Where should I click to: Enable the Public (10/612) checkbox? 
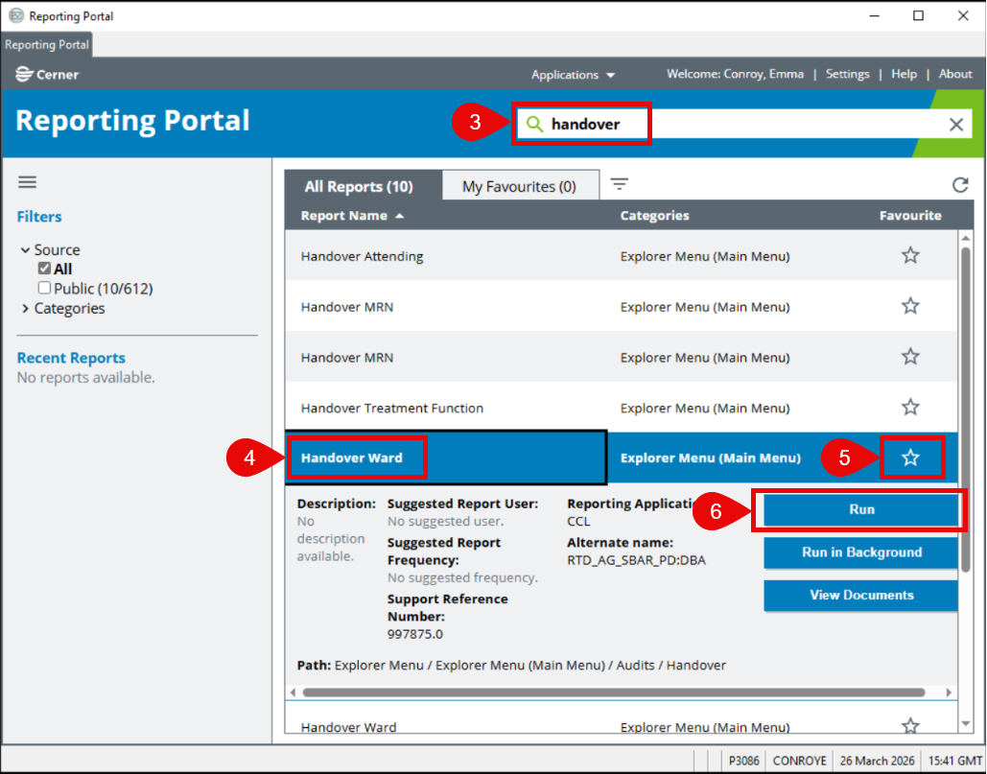click(x=44, y=289)
